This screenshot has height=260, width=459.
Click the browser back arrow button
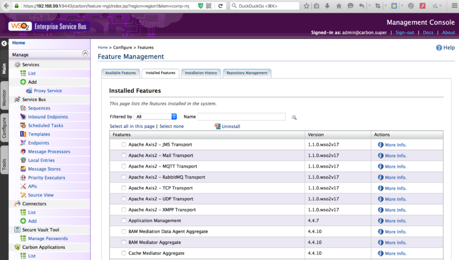pos(6,6)
